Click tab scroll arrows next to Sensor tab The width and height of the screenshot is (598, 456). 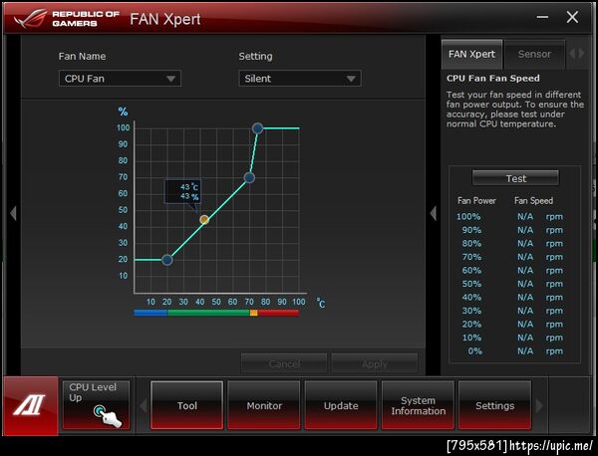(577, 54)
